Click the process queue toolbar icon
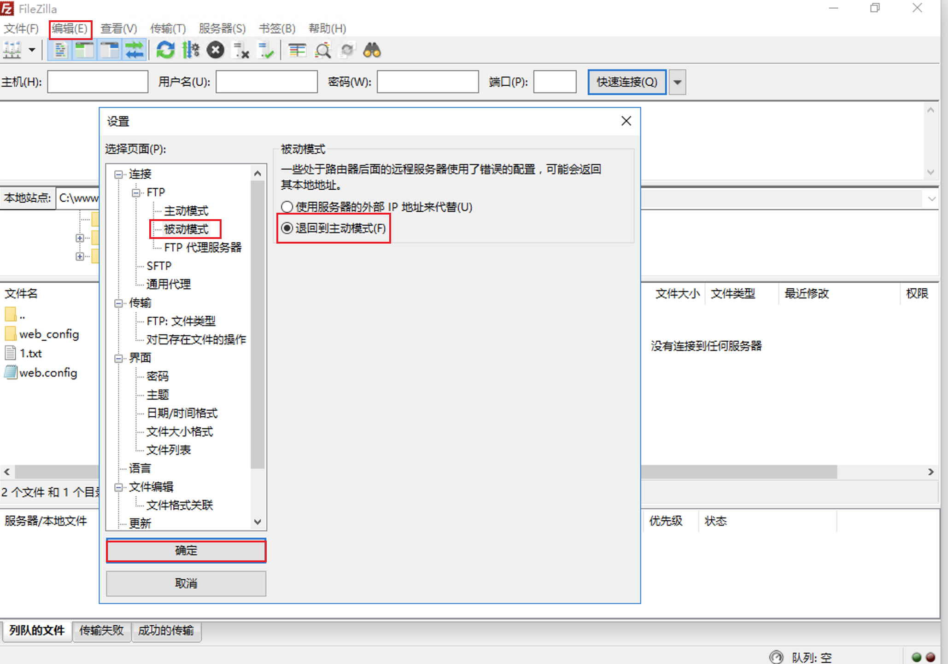The width and height of the screenshot is (948, 664). pos(191,50)
